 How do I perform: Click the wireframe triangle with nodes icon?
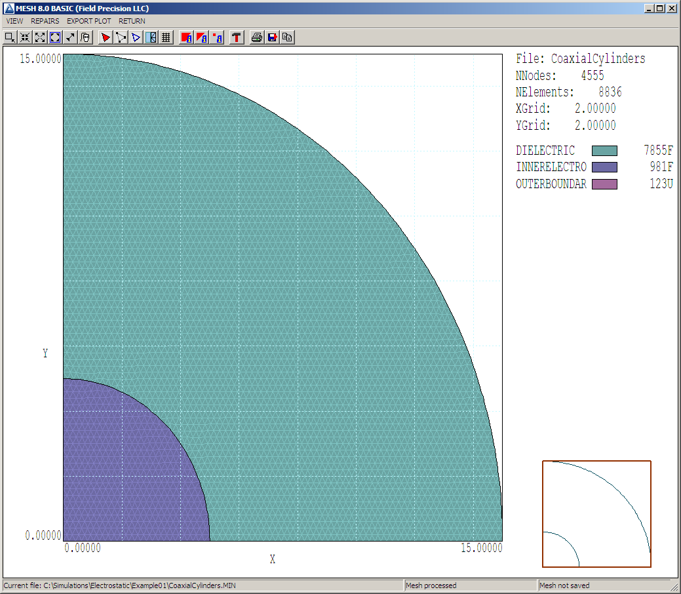pos(121,37)
